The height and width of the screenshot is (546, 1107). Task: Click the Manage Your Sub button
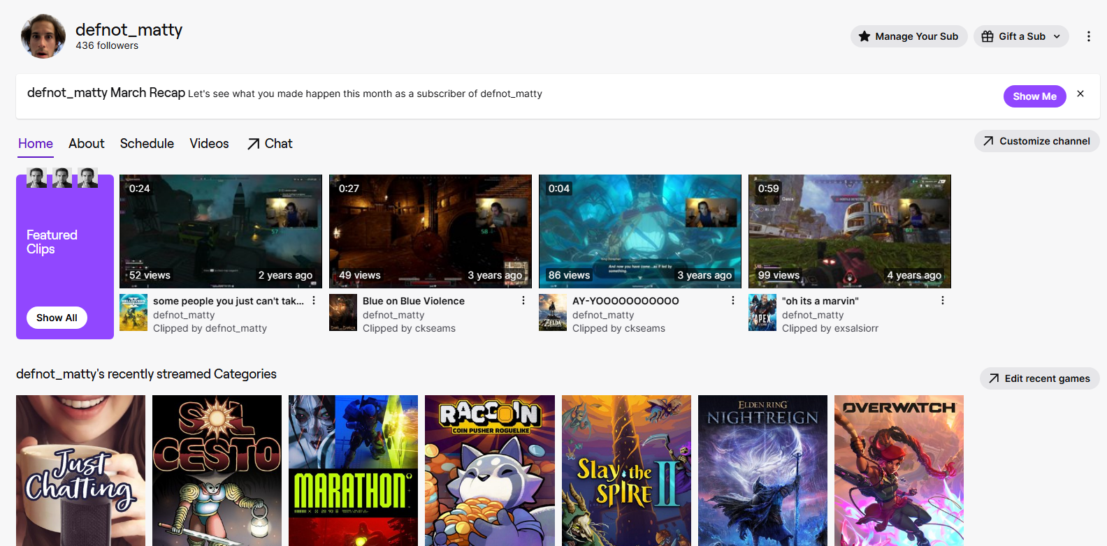909,36
